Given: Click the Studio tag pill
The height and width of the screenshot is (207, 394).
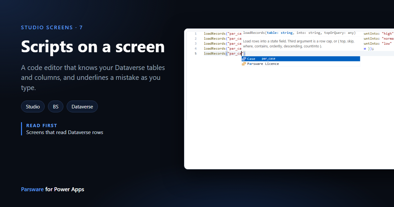Looking at the screenshot, I should point(33,106).
